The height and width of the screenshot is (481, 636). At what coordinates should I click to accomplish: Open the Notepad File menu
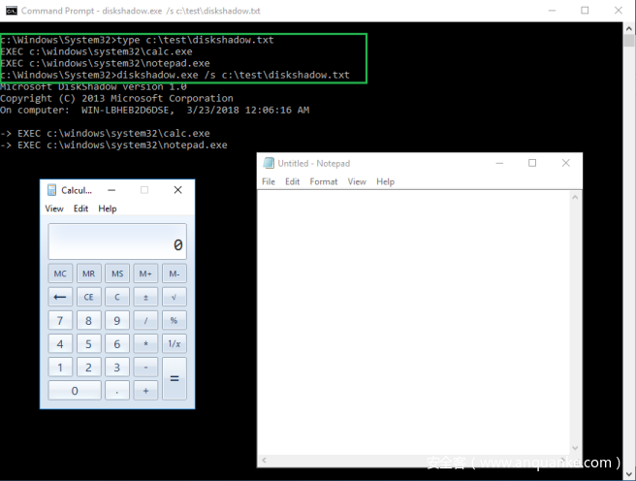coord(269,181)
